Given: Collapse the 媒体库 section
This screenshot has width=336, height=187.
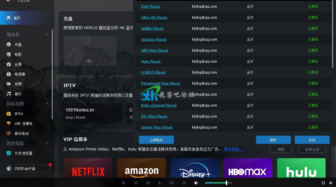Looking at the screenshot, I should coord(47,34).
